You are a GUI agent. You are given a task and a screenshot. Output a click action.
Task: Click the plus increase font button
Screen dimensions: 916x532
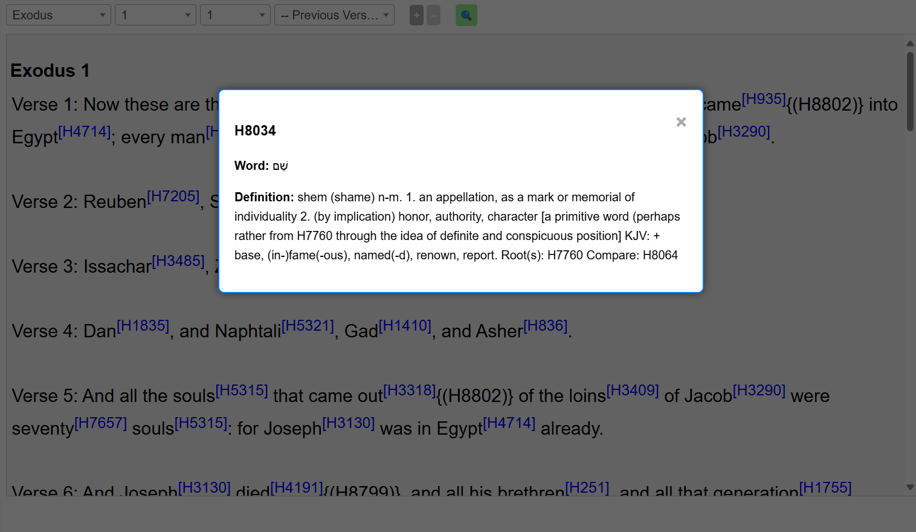click(x=416, y=15)
